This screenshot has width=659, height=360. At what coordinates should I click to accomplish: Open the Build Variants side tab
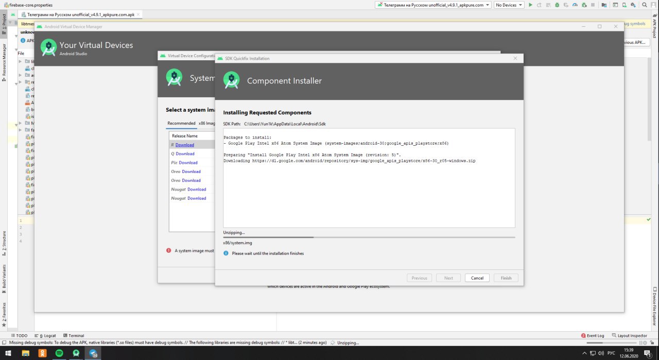coord(4,279)
